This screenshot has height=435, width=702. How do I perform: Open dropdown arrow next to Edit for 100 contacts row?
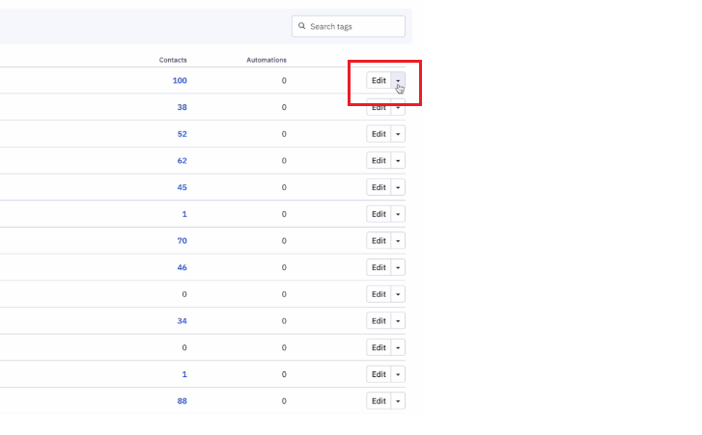[398, 80]
